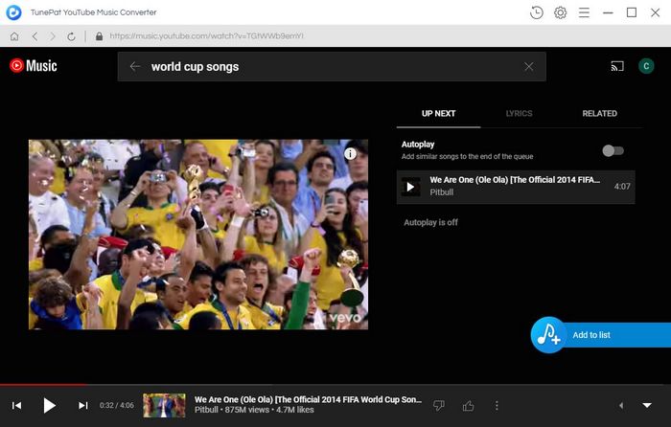Cast to a device icon
The width and height of the screenshot is (671, 427).
[617, 66]
